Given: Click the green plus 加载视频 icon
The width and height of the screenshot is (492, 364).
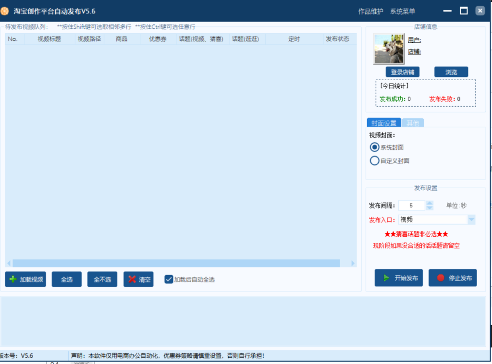Looking at the screenshot, I should 13,279.
